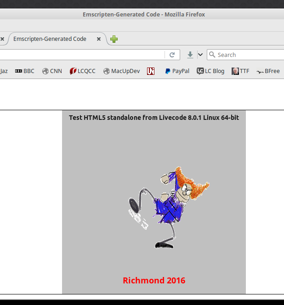The image size is (284, 305).
Task: Click the magnifier icon in Search box
Action: [212, 55]
